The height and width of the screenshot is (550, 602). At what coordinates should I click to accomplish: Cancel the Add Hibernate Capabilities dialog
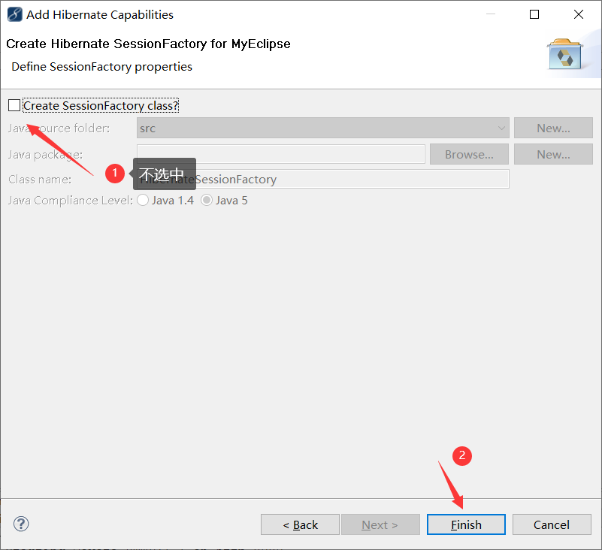552,524
